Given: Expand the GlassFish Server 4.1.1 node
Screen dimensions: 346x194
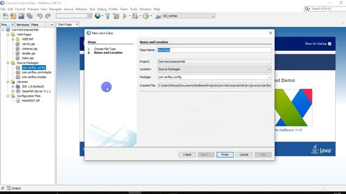Looking at the screenshot, I should point(12,91).
